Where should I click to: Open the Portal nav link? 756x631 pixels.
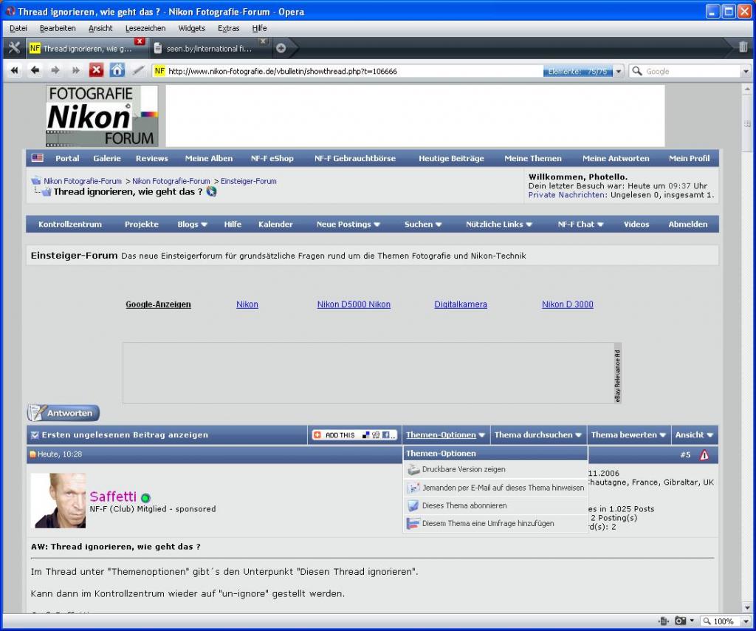coord(67,158)
